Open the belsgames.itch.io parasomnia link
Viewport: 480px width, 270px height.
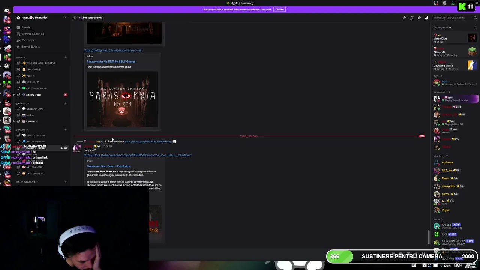coord(113,50)
